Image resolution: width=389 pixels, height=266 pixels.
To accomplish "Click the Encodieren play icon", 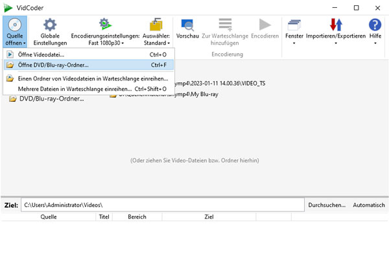I will coord(265,25).
